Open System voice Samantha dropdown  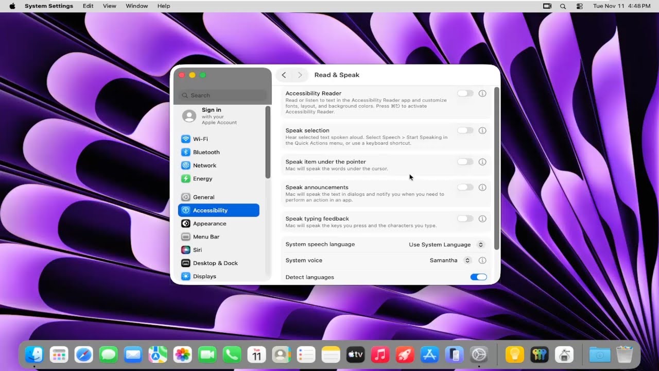(x=450, y=261)
